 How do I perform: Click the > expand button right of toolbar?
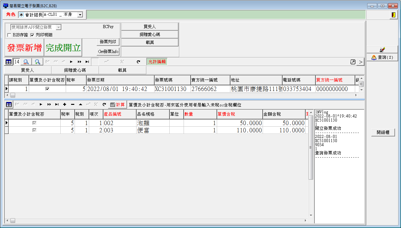coord(361,62)
